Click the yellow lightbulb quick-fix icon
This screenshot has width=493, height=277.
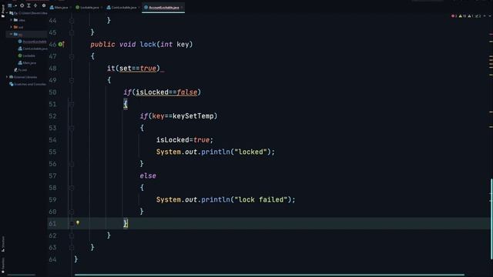pos(78,223)
